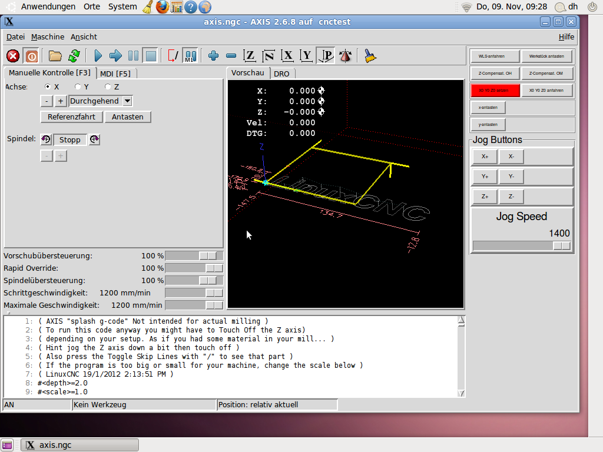Screen dimensions: 603x452
Task: Zoom out the preview
Action: coord(231,56)
